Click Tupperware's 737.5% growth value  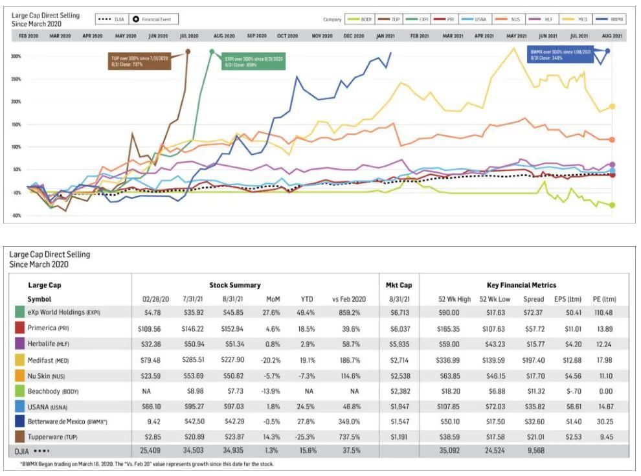(x=350, y=436)
